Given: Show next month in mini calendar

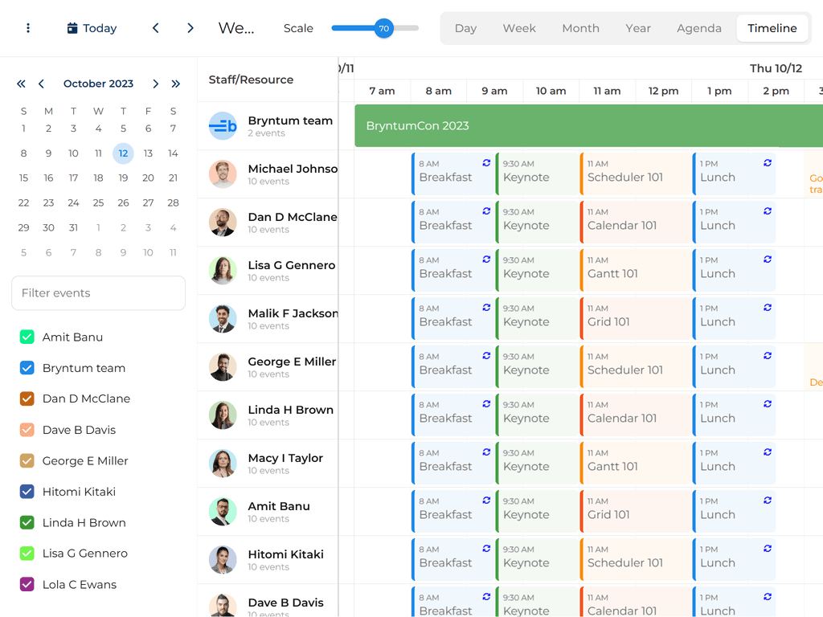Looking at the screenshot, I should (x=156, y=84).
